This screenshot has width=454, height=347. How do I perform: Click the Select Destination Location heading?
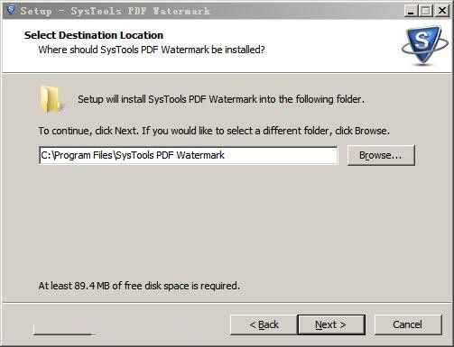tap(94, 35)
